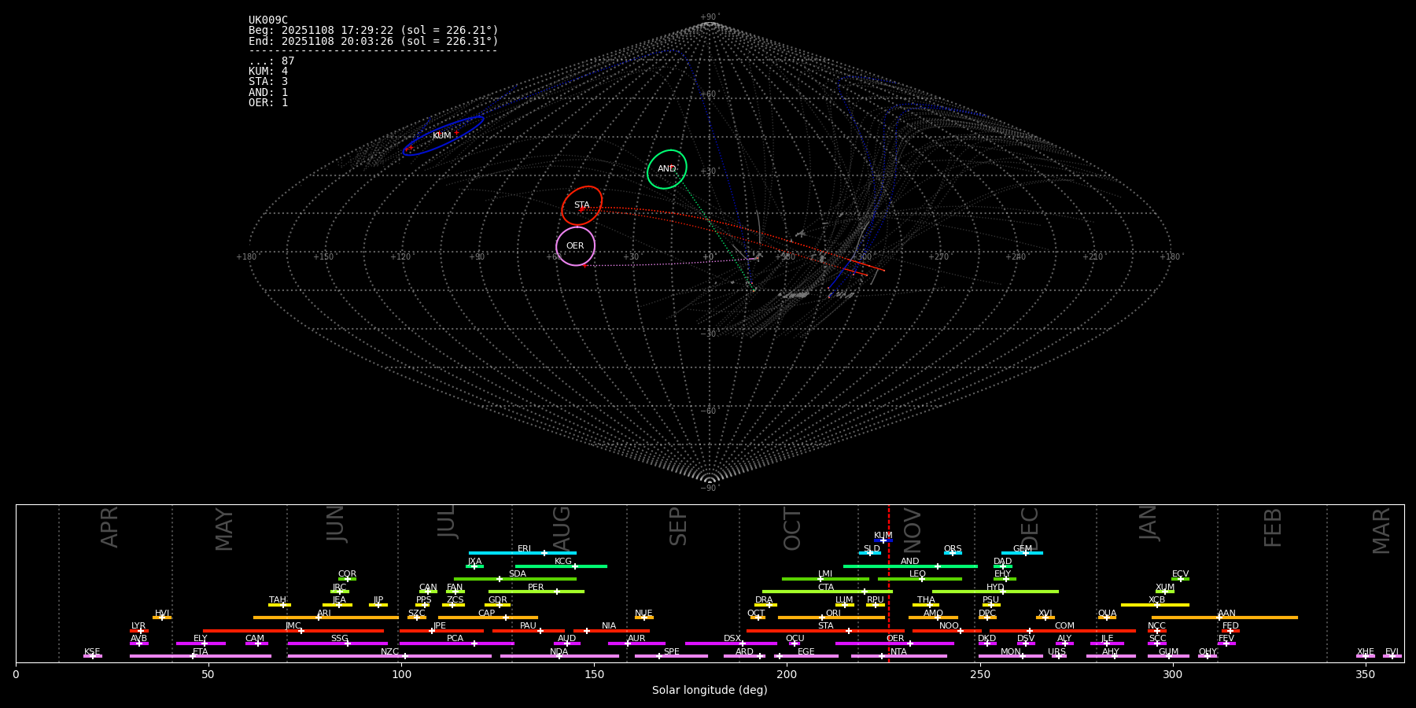
Task: Click the red STA radiant circle on sky map
Action: 582,205
